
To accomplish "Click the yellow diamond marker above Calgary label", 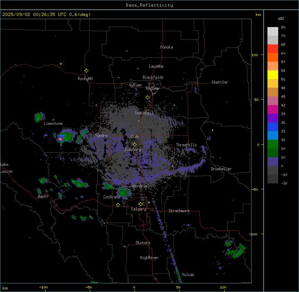I will 140,204.
